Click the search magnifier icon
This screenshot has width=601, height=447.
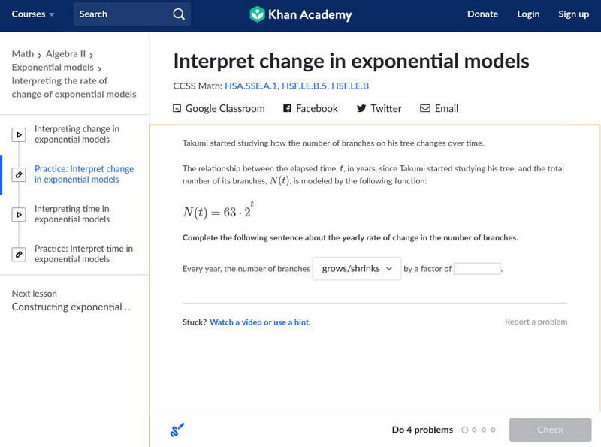(x=178, y=14)
